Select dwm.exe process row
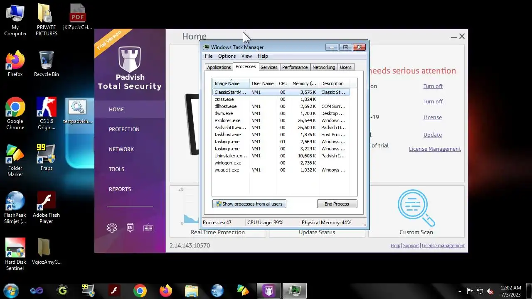 (281, 113)
